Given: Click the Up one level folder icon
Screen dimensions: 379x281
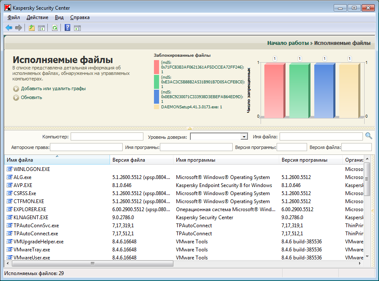Looking at the screenshot, I should [32, 28].
